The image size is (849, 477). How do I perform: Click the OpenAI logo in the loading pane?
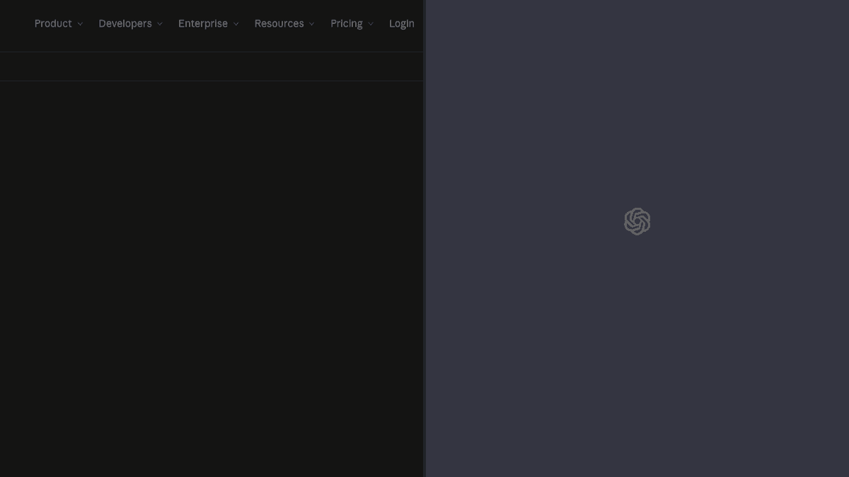coord(637,221)
